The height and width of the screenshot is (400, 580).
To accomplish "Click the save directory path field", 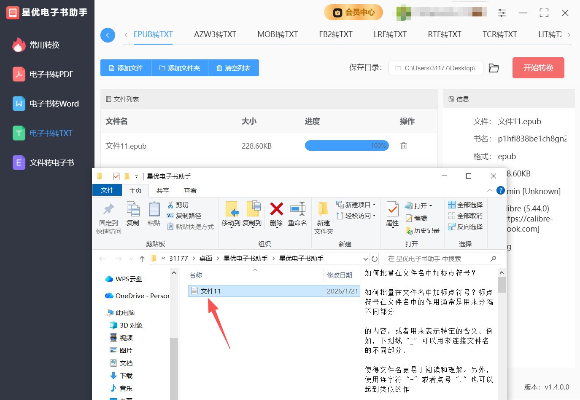I will click(x=436, y=68).
